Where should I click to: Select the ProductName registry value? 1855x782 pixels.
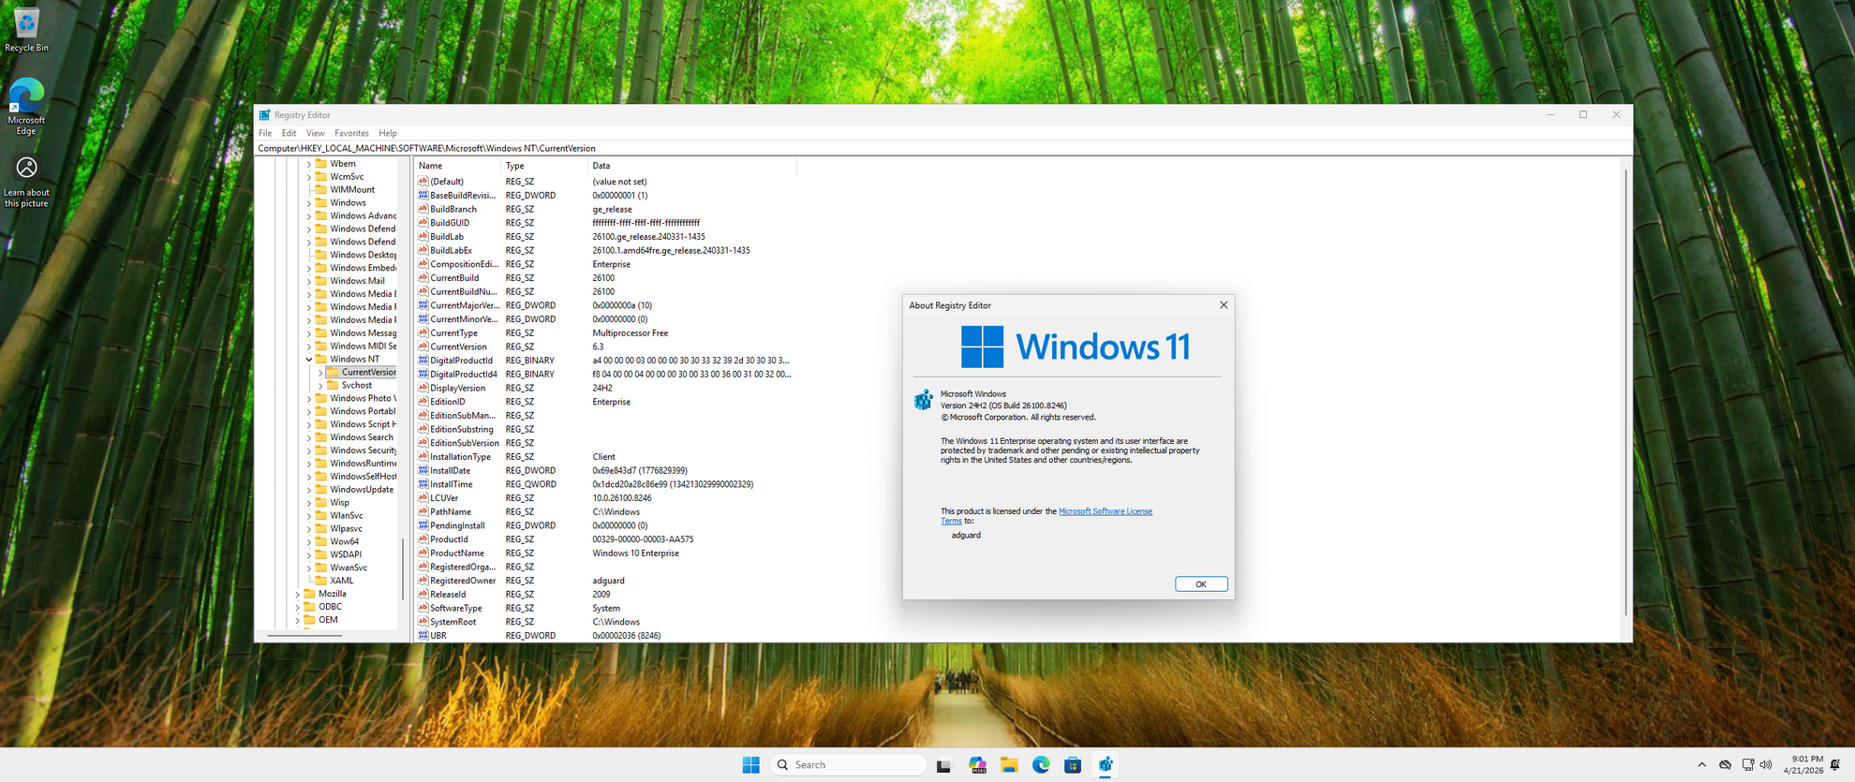456,553
